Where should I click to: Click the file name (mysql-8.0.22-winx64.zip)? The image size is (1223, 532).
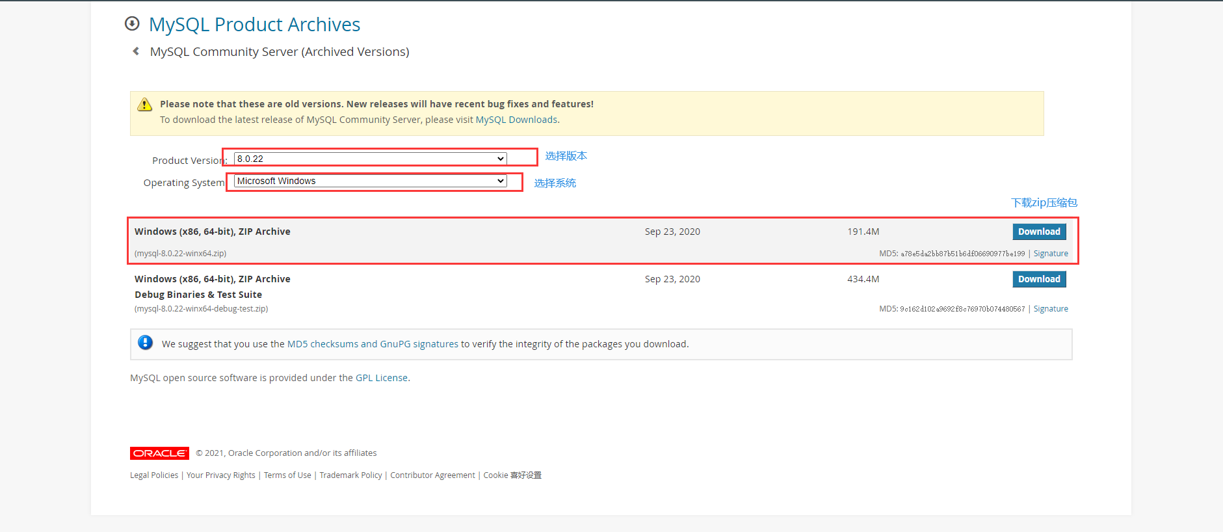[180, 254]
